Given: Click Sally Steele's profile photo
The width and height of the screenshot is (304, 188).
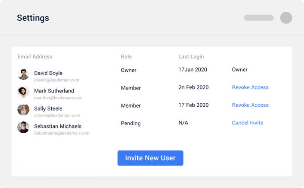Looking at the screenshot, I should click(23, 110).
